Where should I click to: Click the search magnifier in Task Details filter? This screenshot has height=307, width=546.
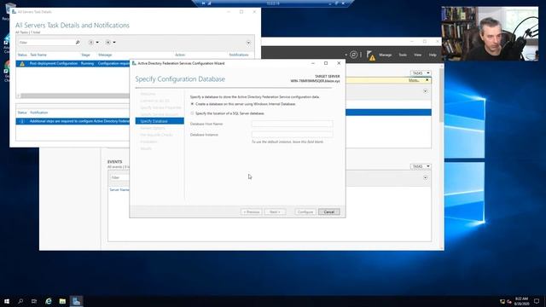pyautogui.click(x=78, y=43)
